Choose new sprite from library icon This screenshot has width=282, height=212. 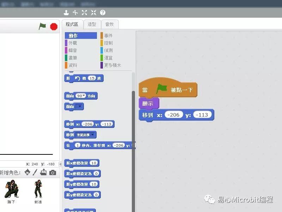27,172
